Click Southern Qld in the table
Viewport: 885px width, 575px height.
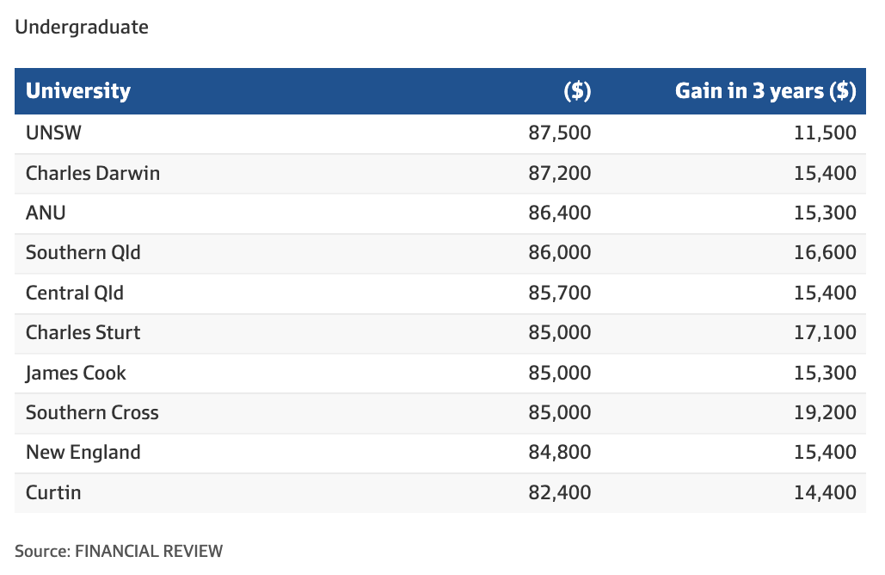coord(83,253)
